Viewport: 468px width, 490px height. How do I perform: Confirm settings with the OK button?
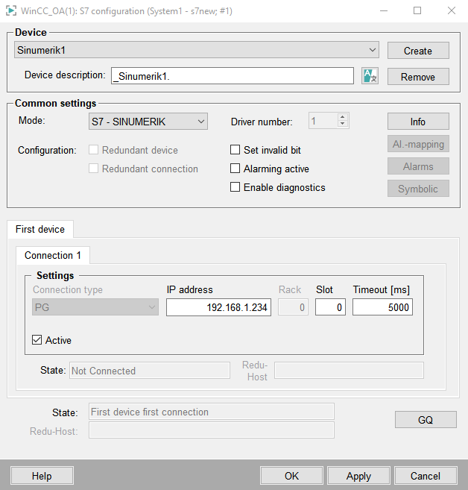point(291,476)
